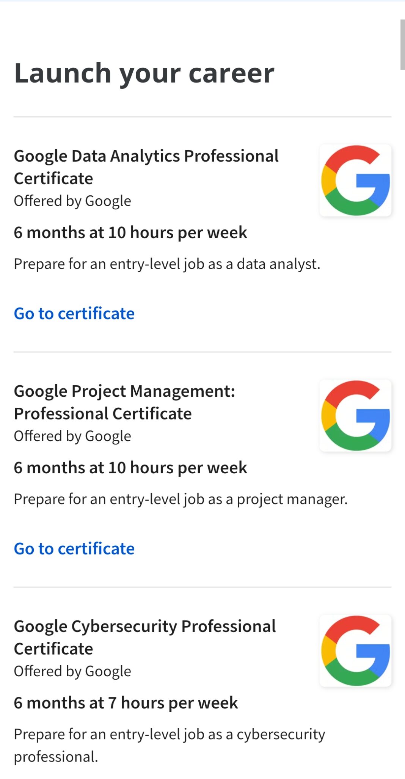405x779 pixels.
Task: Click 'Offered by Google' under Cybersecurity certificate
Action: coord(72,671)
